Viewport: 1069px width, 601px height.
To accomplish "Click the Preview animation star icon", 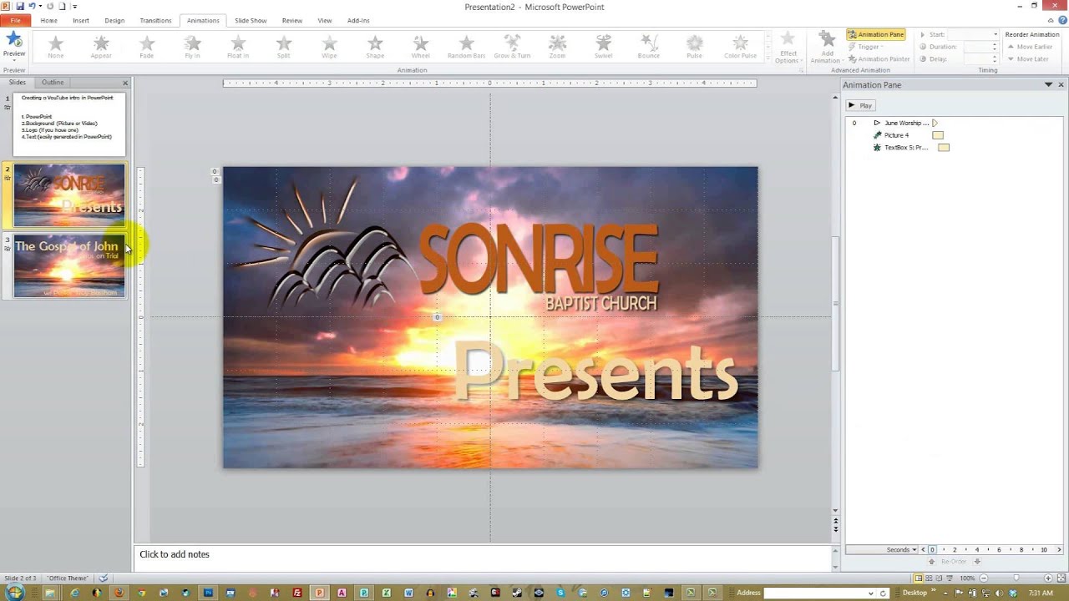I will click(13, 40).
